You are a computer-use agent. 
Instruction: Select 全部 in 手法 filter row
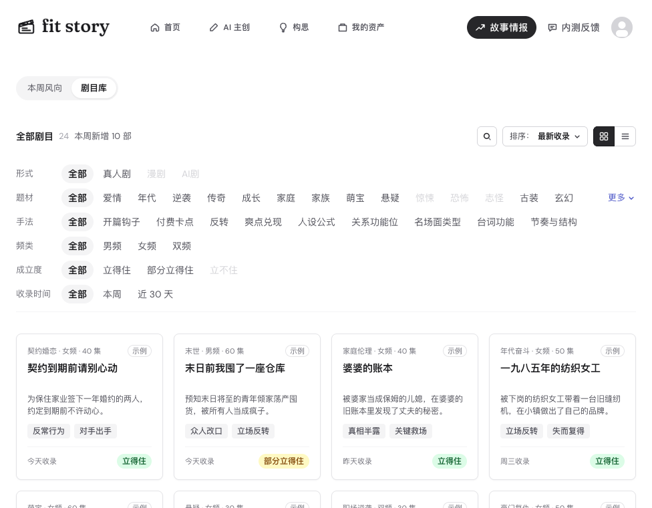77,222
